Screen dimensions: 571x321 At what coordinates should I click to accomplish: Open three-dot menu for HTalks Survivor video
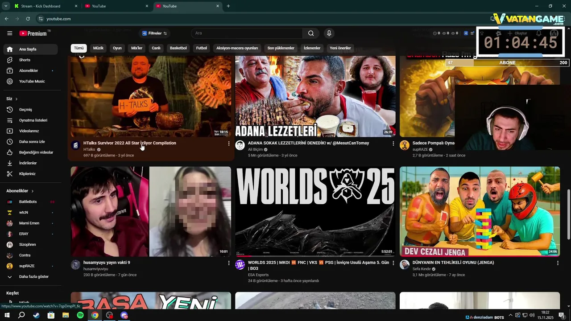coord(229,144)
